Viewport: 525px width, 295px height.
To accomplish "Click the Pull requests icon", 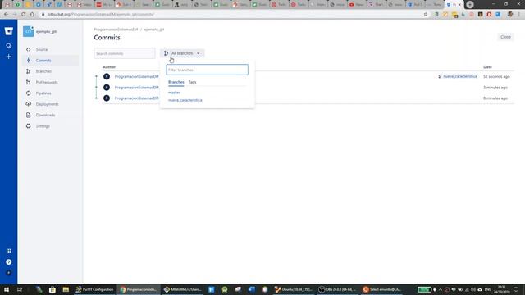I will 29,82.
